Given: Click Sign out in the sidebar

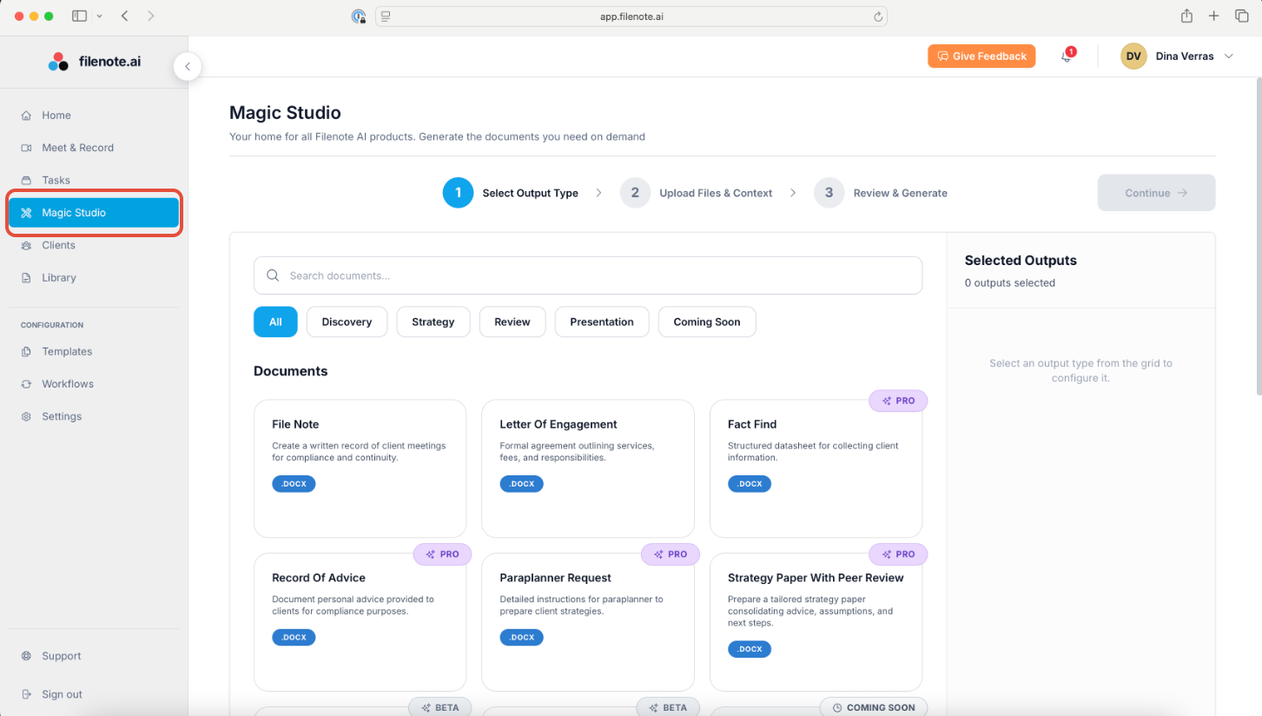Looking at the screenshot, I should 94,694.
